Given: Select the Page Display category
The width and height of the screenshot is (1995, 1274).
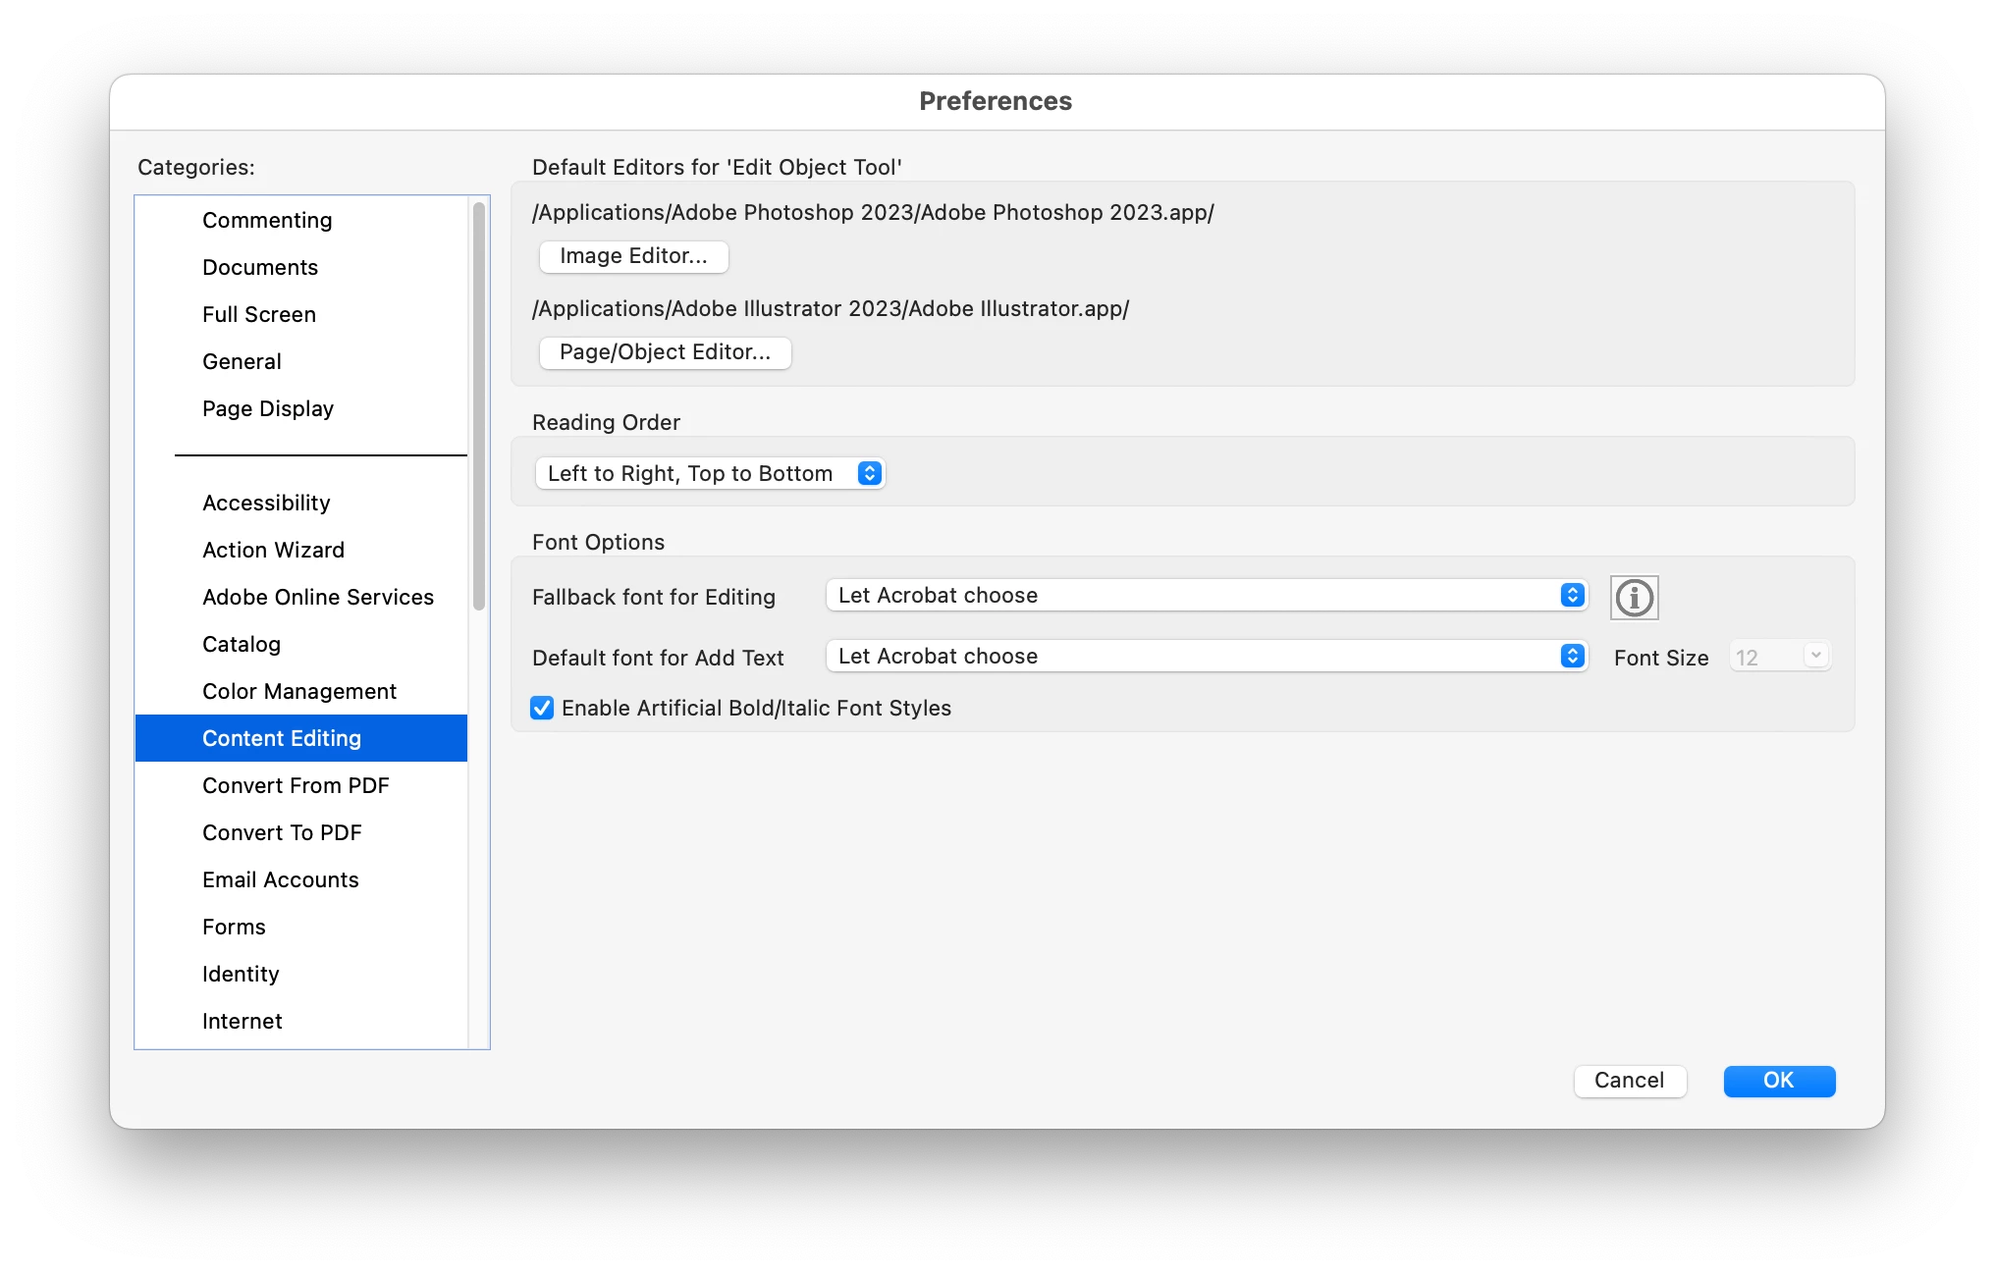Looking at the screenshot, I should pos(268,408).
